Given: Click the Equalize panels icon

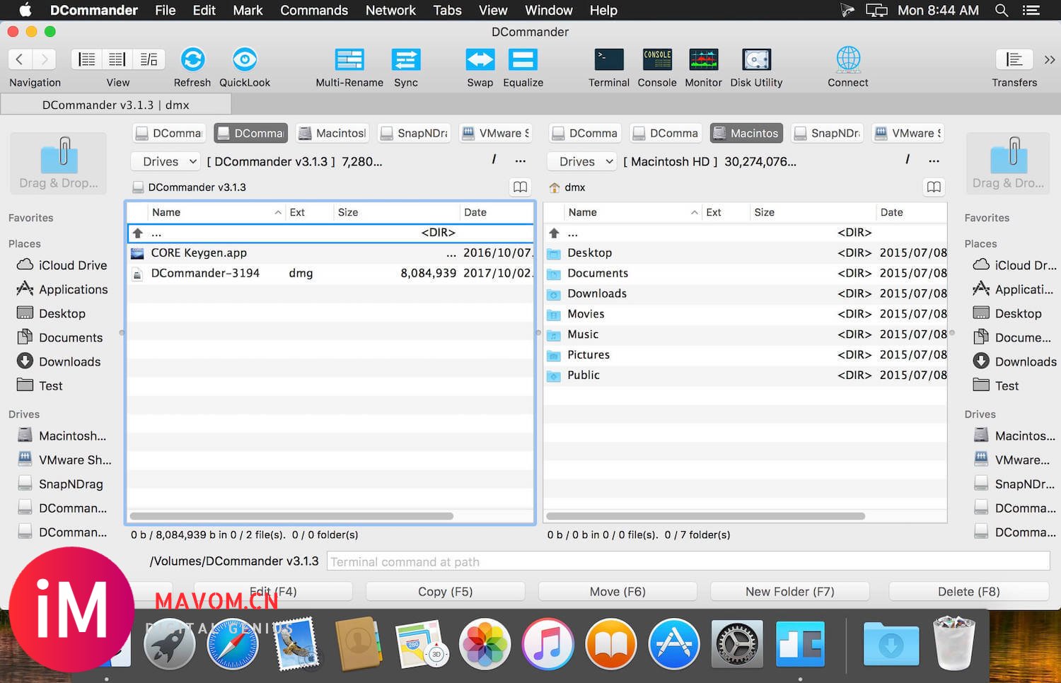Looking at the screenshot, I should (x=523, y=60).
